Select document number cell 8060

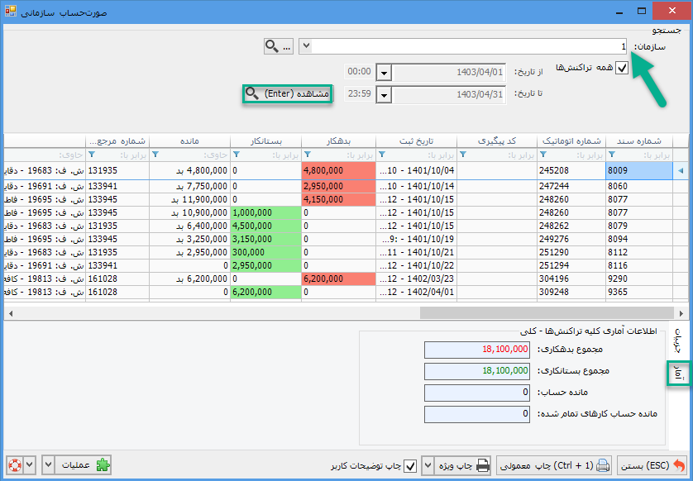(639, 186)
